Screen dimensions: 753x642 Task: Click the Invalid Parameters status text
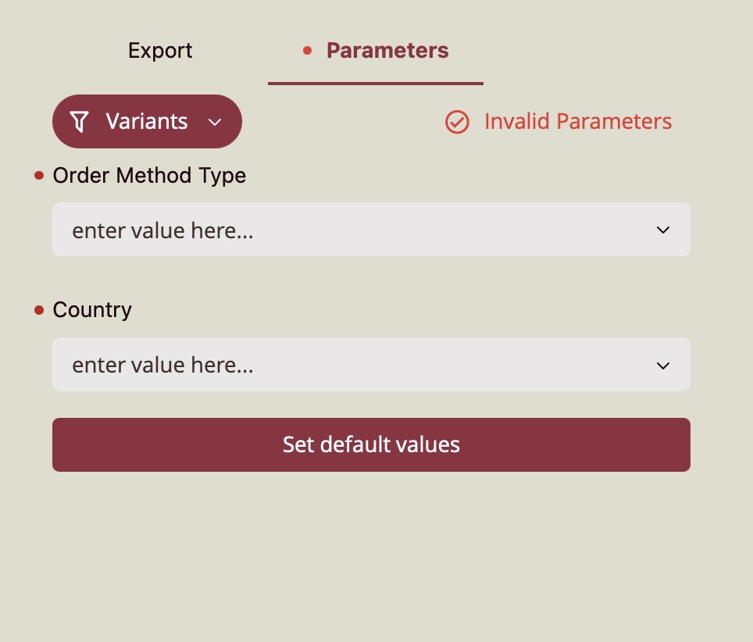point(578,122)
